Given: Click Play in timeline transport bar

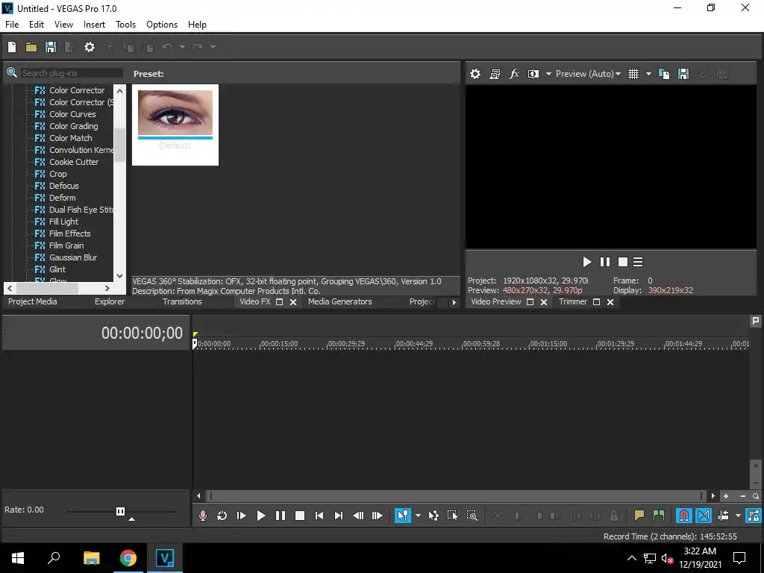Looking at the screenshot, I should (x=260, y=516).
